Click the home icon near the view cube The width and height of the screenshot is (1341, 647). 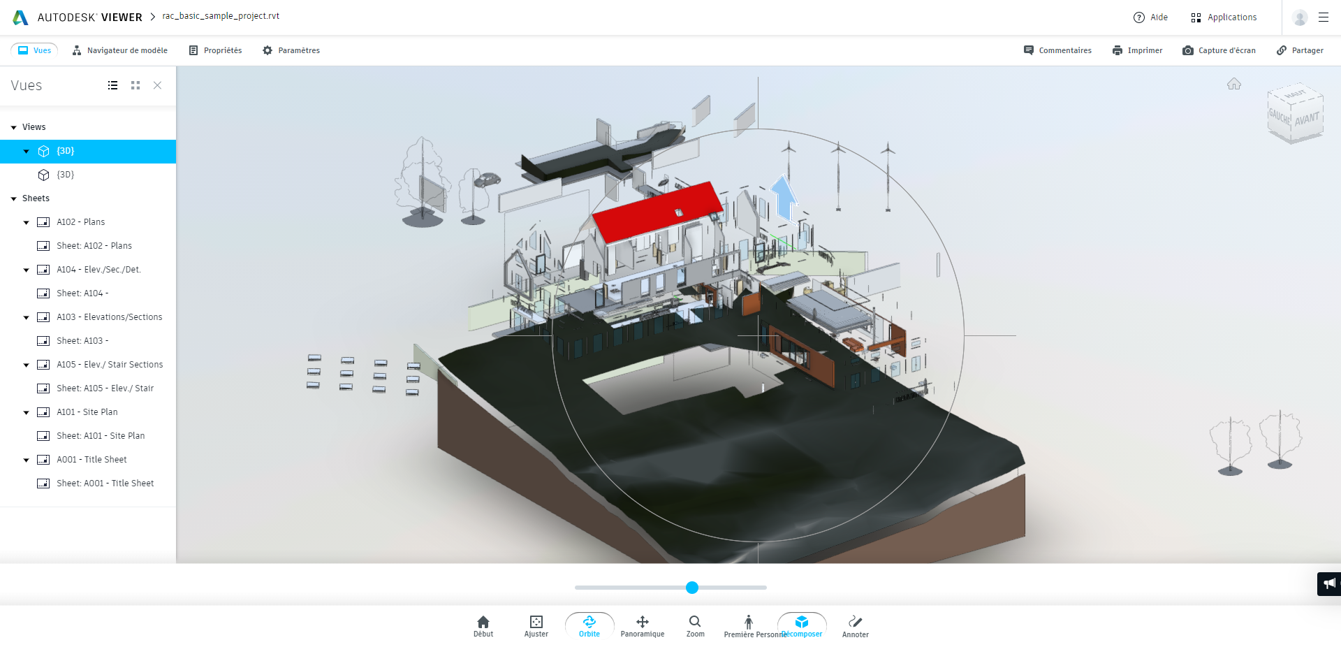(x=1233, y=85)
